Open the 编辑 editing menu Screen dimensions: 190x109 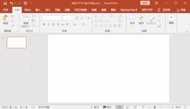(x=171, y=20)
